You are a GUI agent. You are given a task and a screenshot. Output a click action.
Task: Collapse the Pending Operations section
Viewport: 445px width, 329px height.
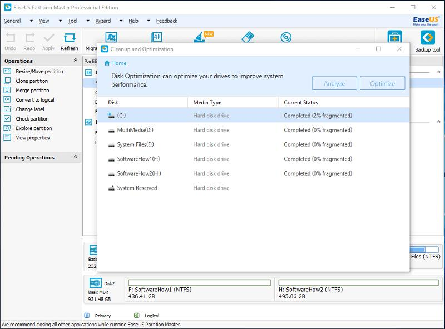click(76, 157)
